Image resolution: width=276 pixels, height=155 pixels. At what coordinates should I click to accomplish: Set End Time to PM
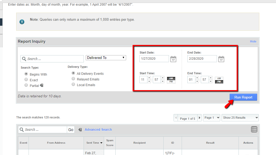219,82
